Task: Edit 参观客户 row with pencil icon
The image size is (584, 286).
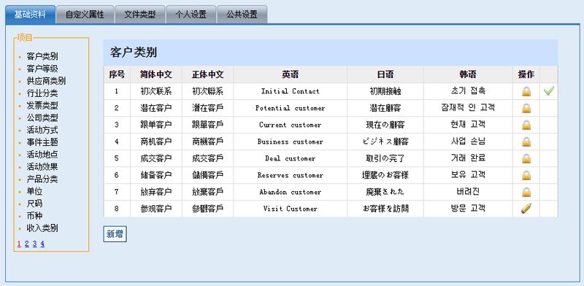Action: [x=526, y=209]
